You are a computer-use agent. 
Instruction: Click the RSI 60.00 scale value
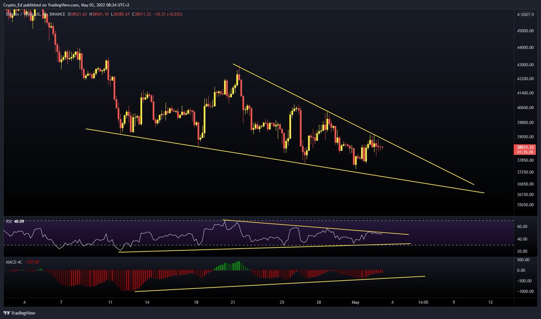point(523,227)
